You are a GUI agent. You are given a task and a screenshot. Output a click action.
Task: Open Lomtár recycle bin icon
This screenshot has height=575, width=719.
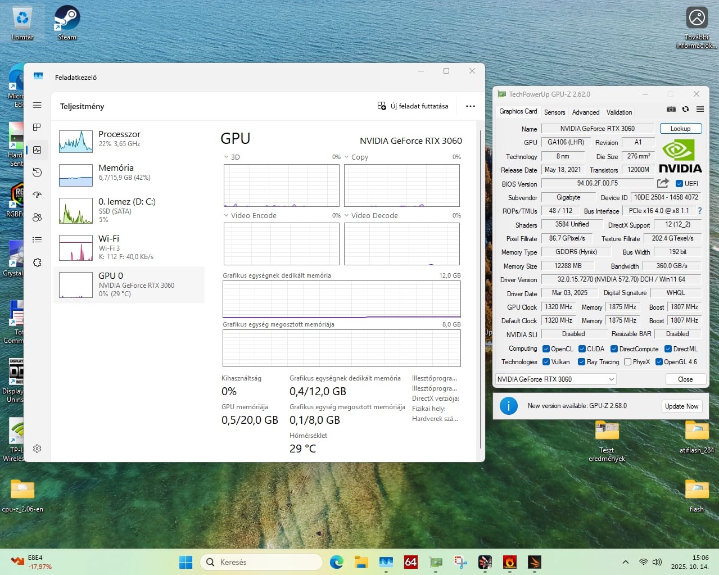point(22,22)
